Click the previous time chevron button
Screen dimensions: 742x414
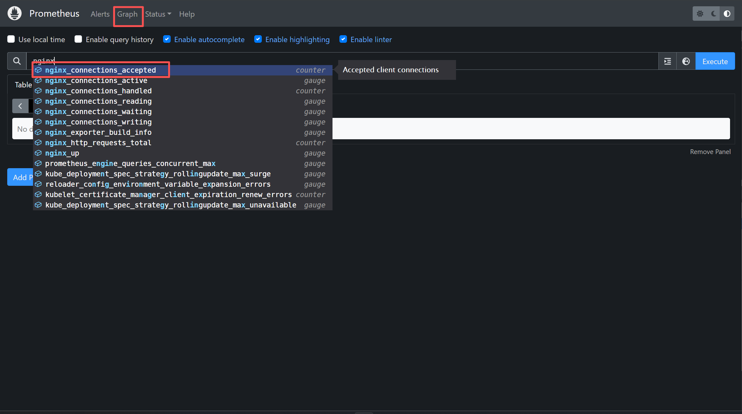(20, 106)
